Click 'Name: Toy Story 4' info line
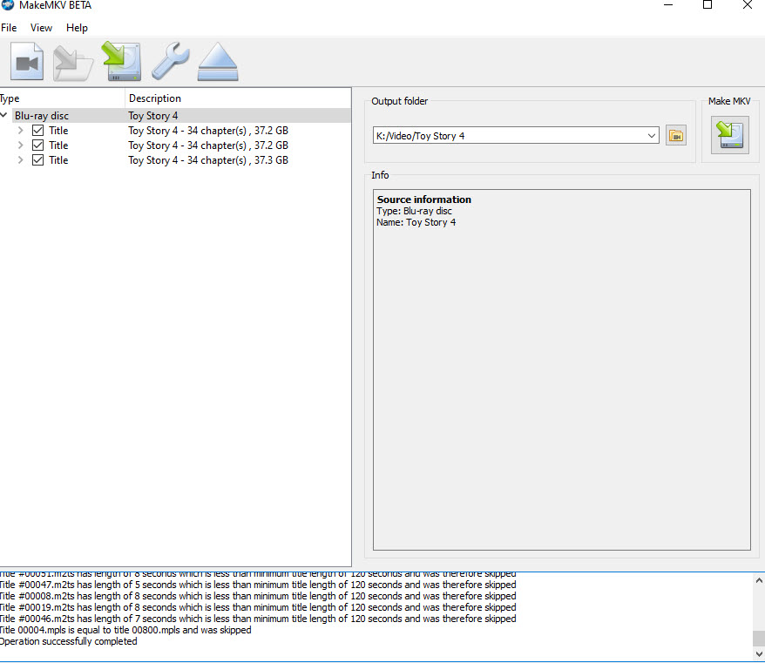The height and width of the screenshot is (663, 765). click(416, 222)
